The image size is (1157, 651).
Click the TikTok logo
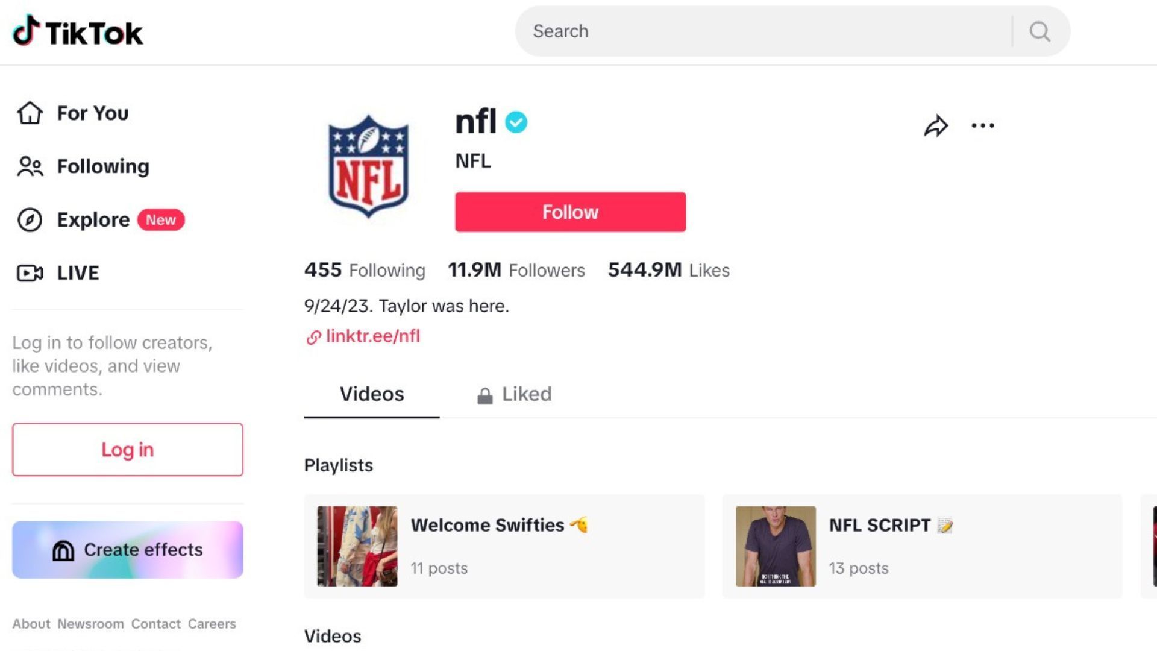[x=78, y=31]
